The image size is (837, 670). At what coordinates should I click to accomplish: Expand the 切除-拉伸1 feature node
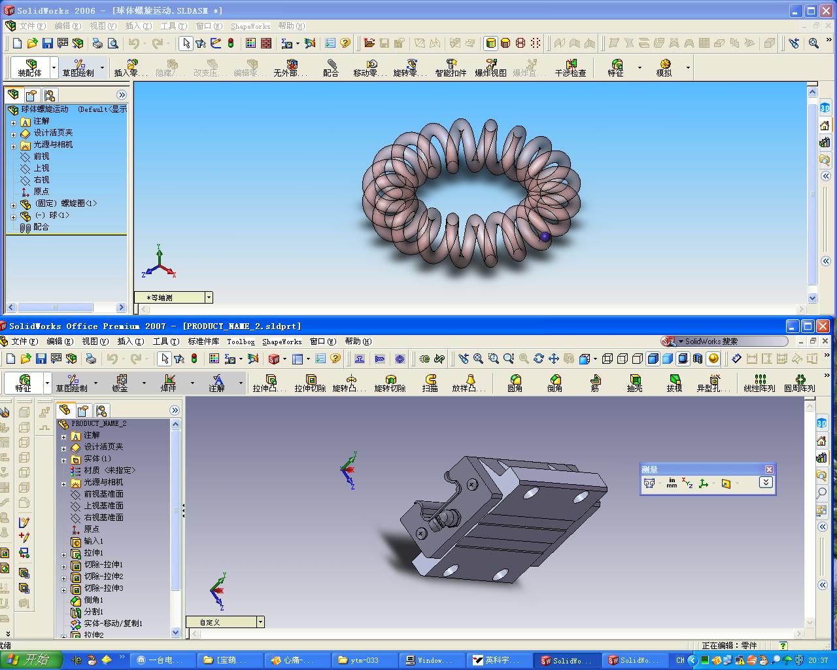tap(63, 566)
